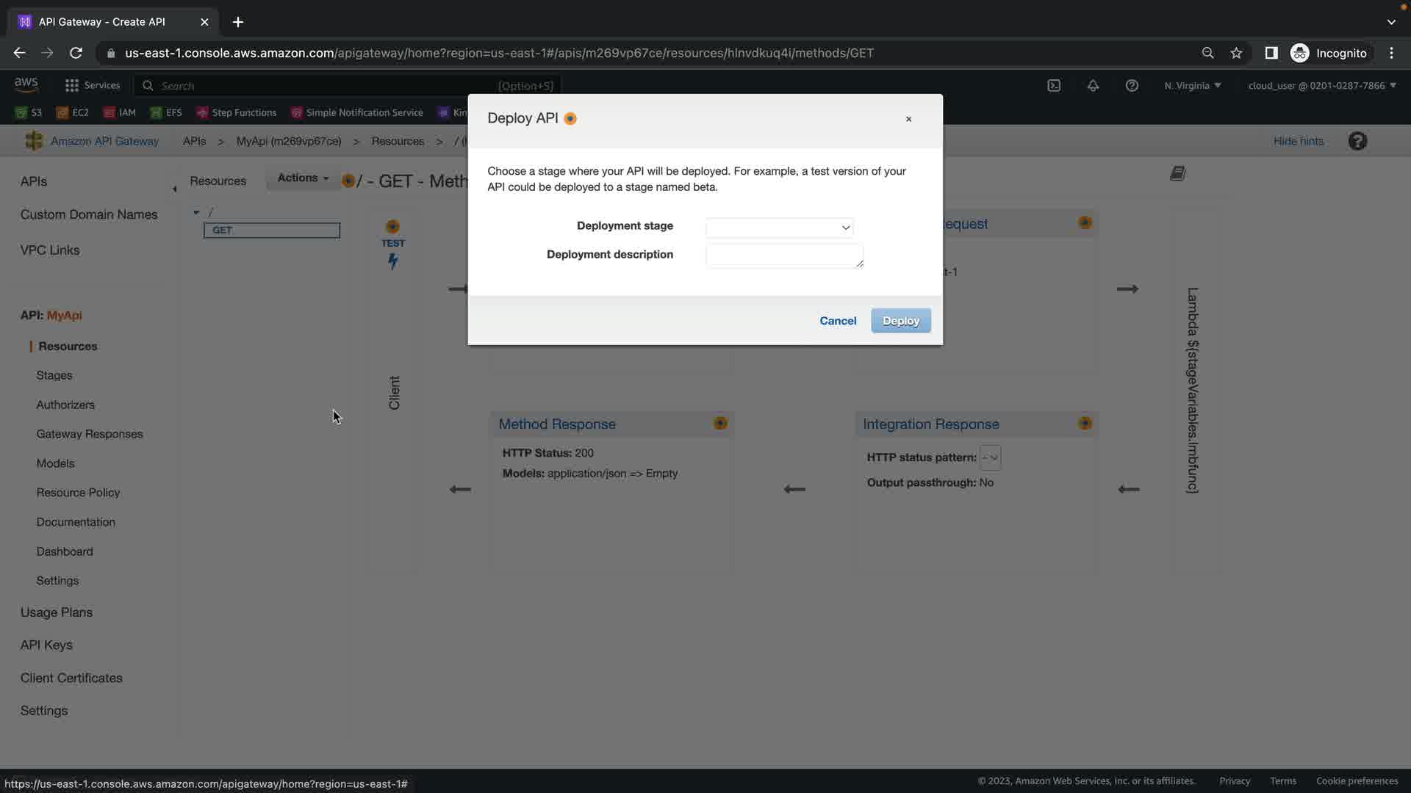Image resolution: width=1411 pixels, height=793 pixels.
Task: Click the hint dot beside Deploy API title
Action: 570,119
